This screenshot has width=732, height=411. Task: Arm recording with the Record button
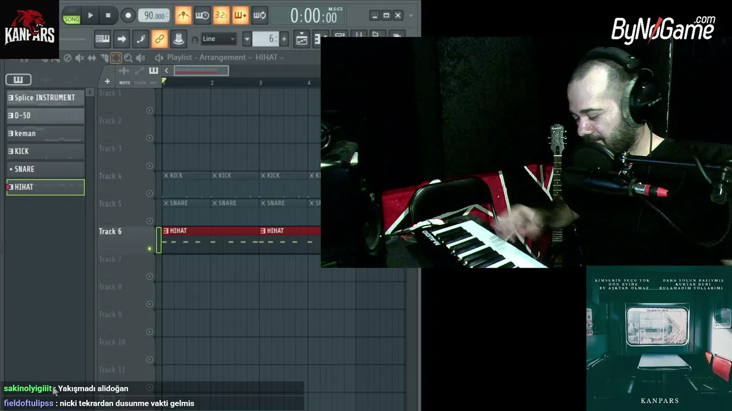point(128,15)
